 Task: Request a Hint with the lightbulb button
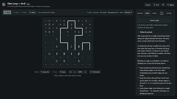click(156, 5)
